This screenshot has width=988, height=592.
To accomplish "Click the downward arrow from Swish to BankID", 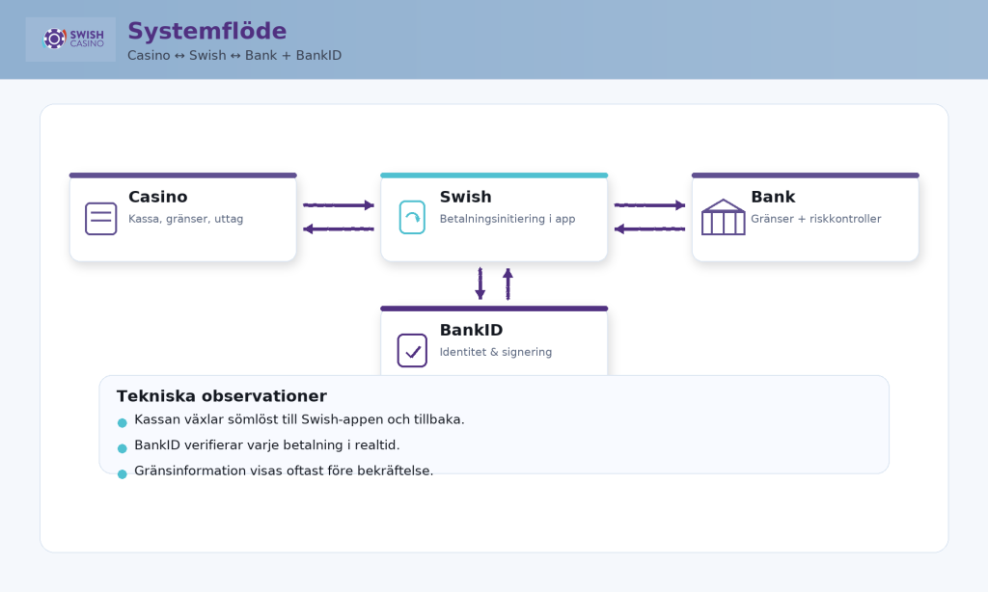I will coord(480,283).
